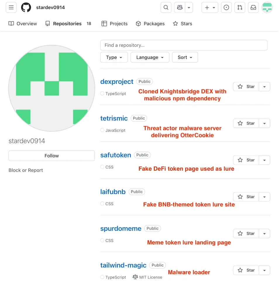Viewport: 279px width, 282px height.
Task: Click Block or Report link
Action: pos(26,170)
